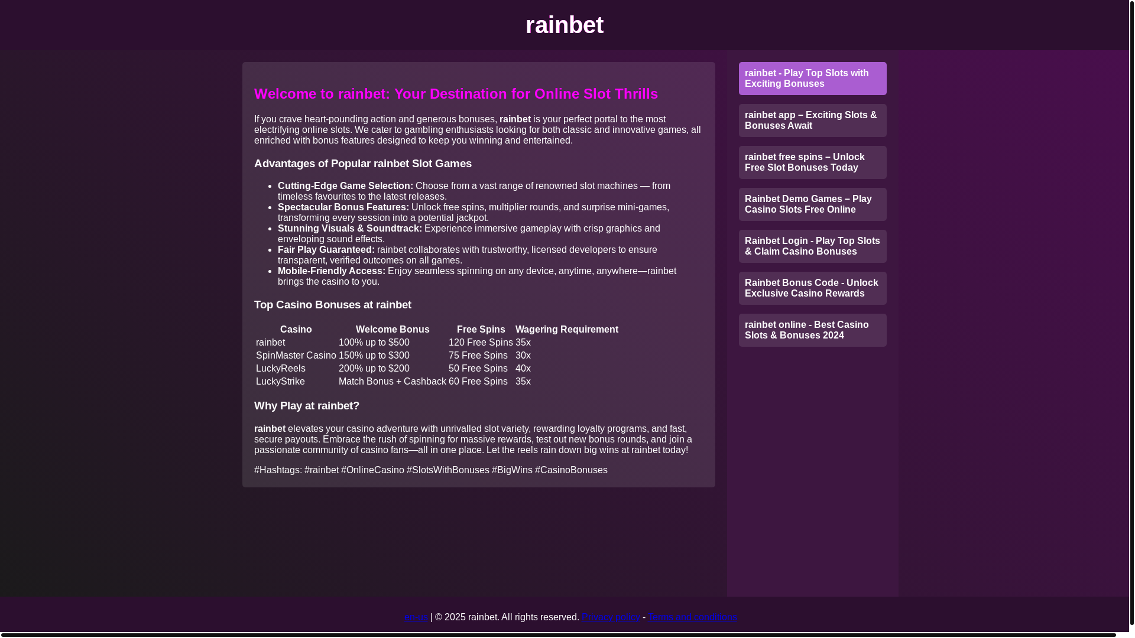Open the Terms and conditions link
1135x638 pixels.
point(692,617)
